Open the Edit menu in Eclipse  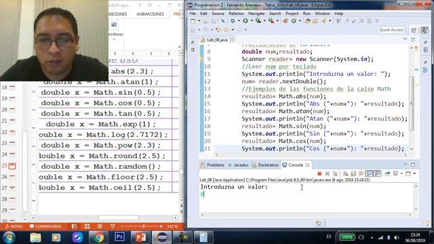click(203, 14)
